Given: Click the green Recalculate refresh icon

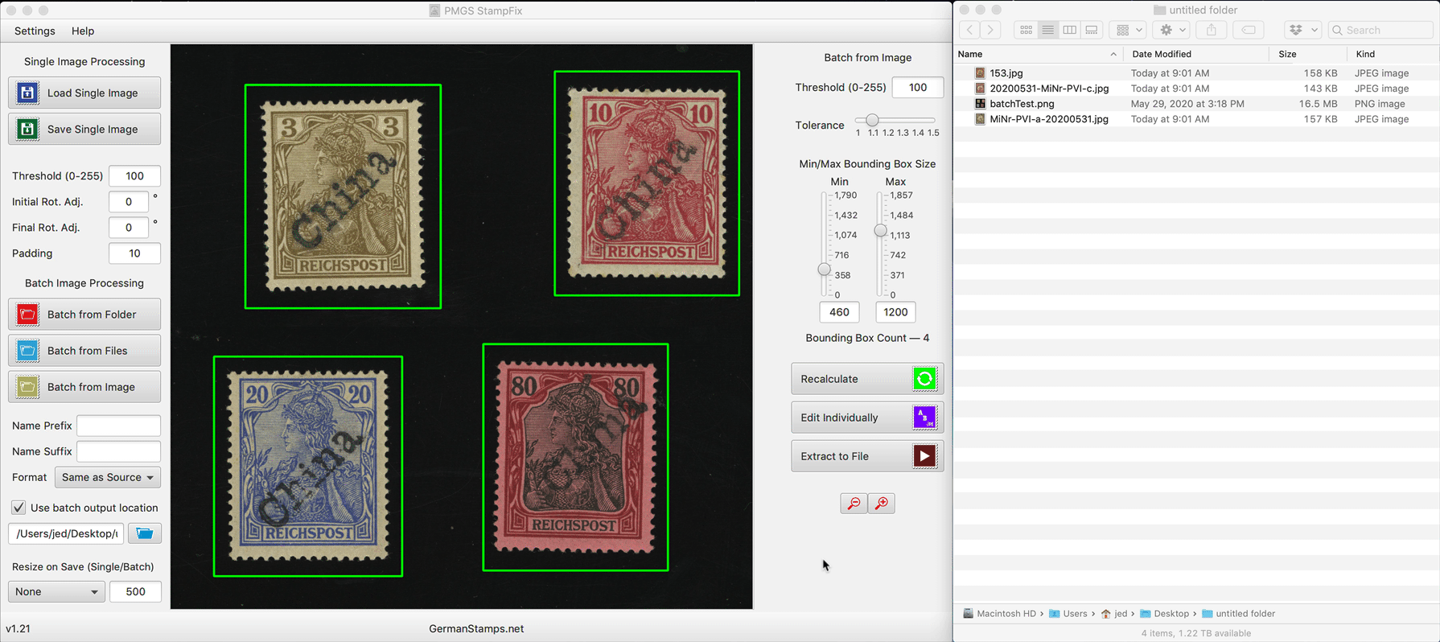Looking at the screenshot, I should [x=924, y=379].
